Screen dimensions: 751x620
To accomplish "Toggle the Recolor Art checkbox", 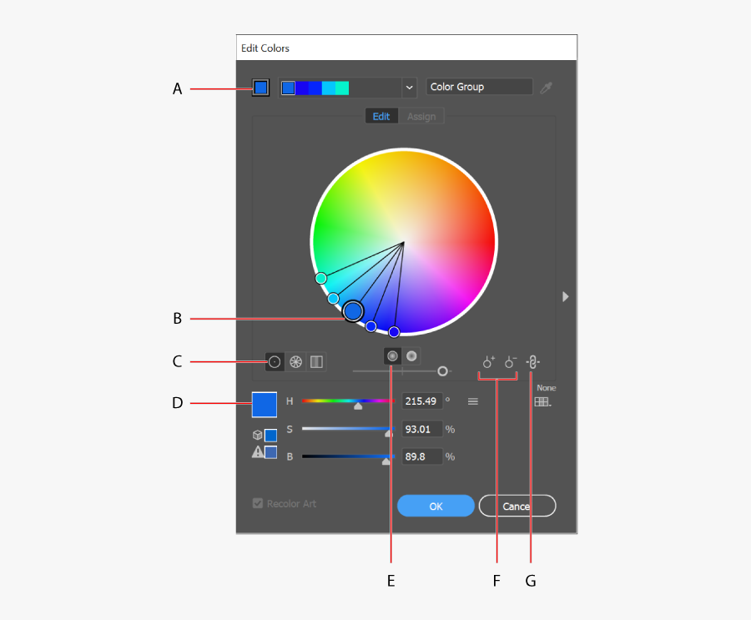I will (258, 503).
